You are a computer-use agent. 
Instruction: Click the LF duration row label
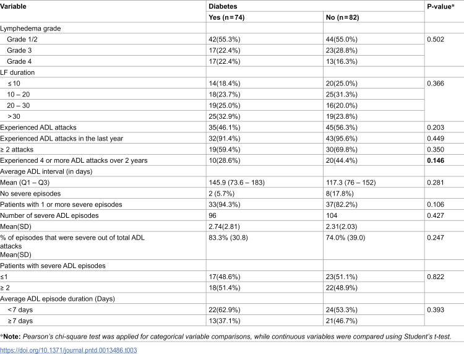coord(22,72)
